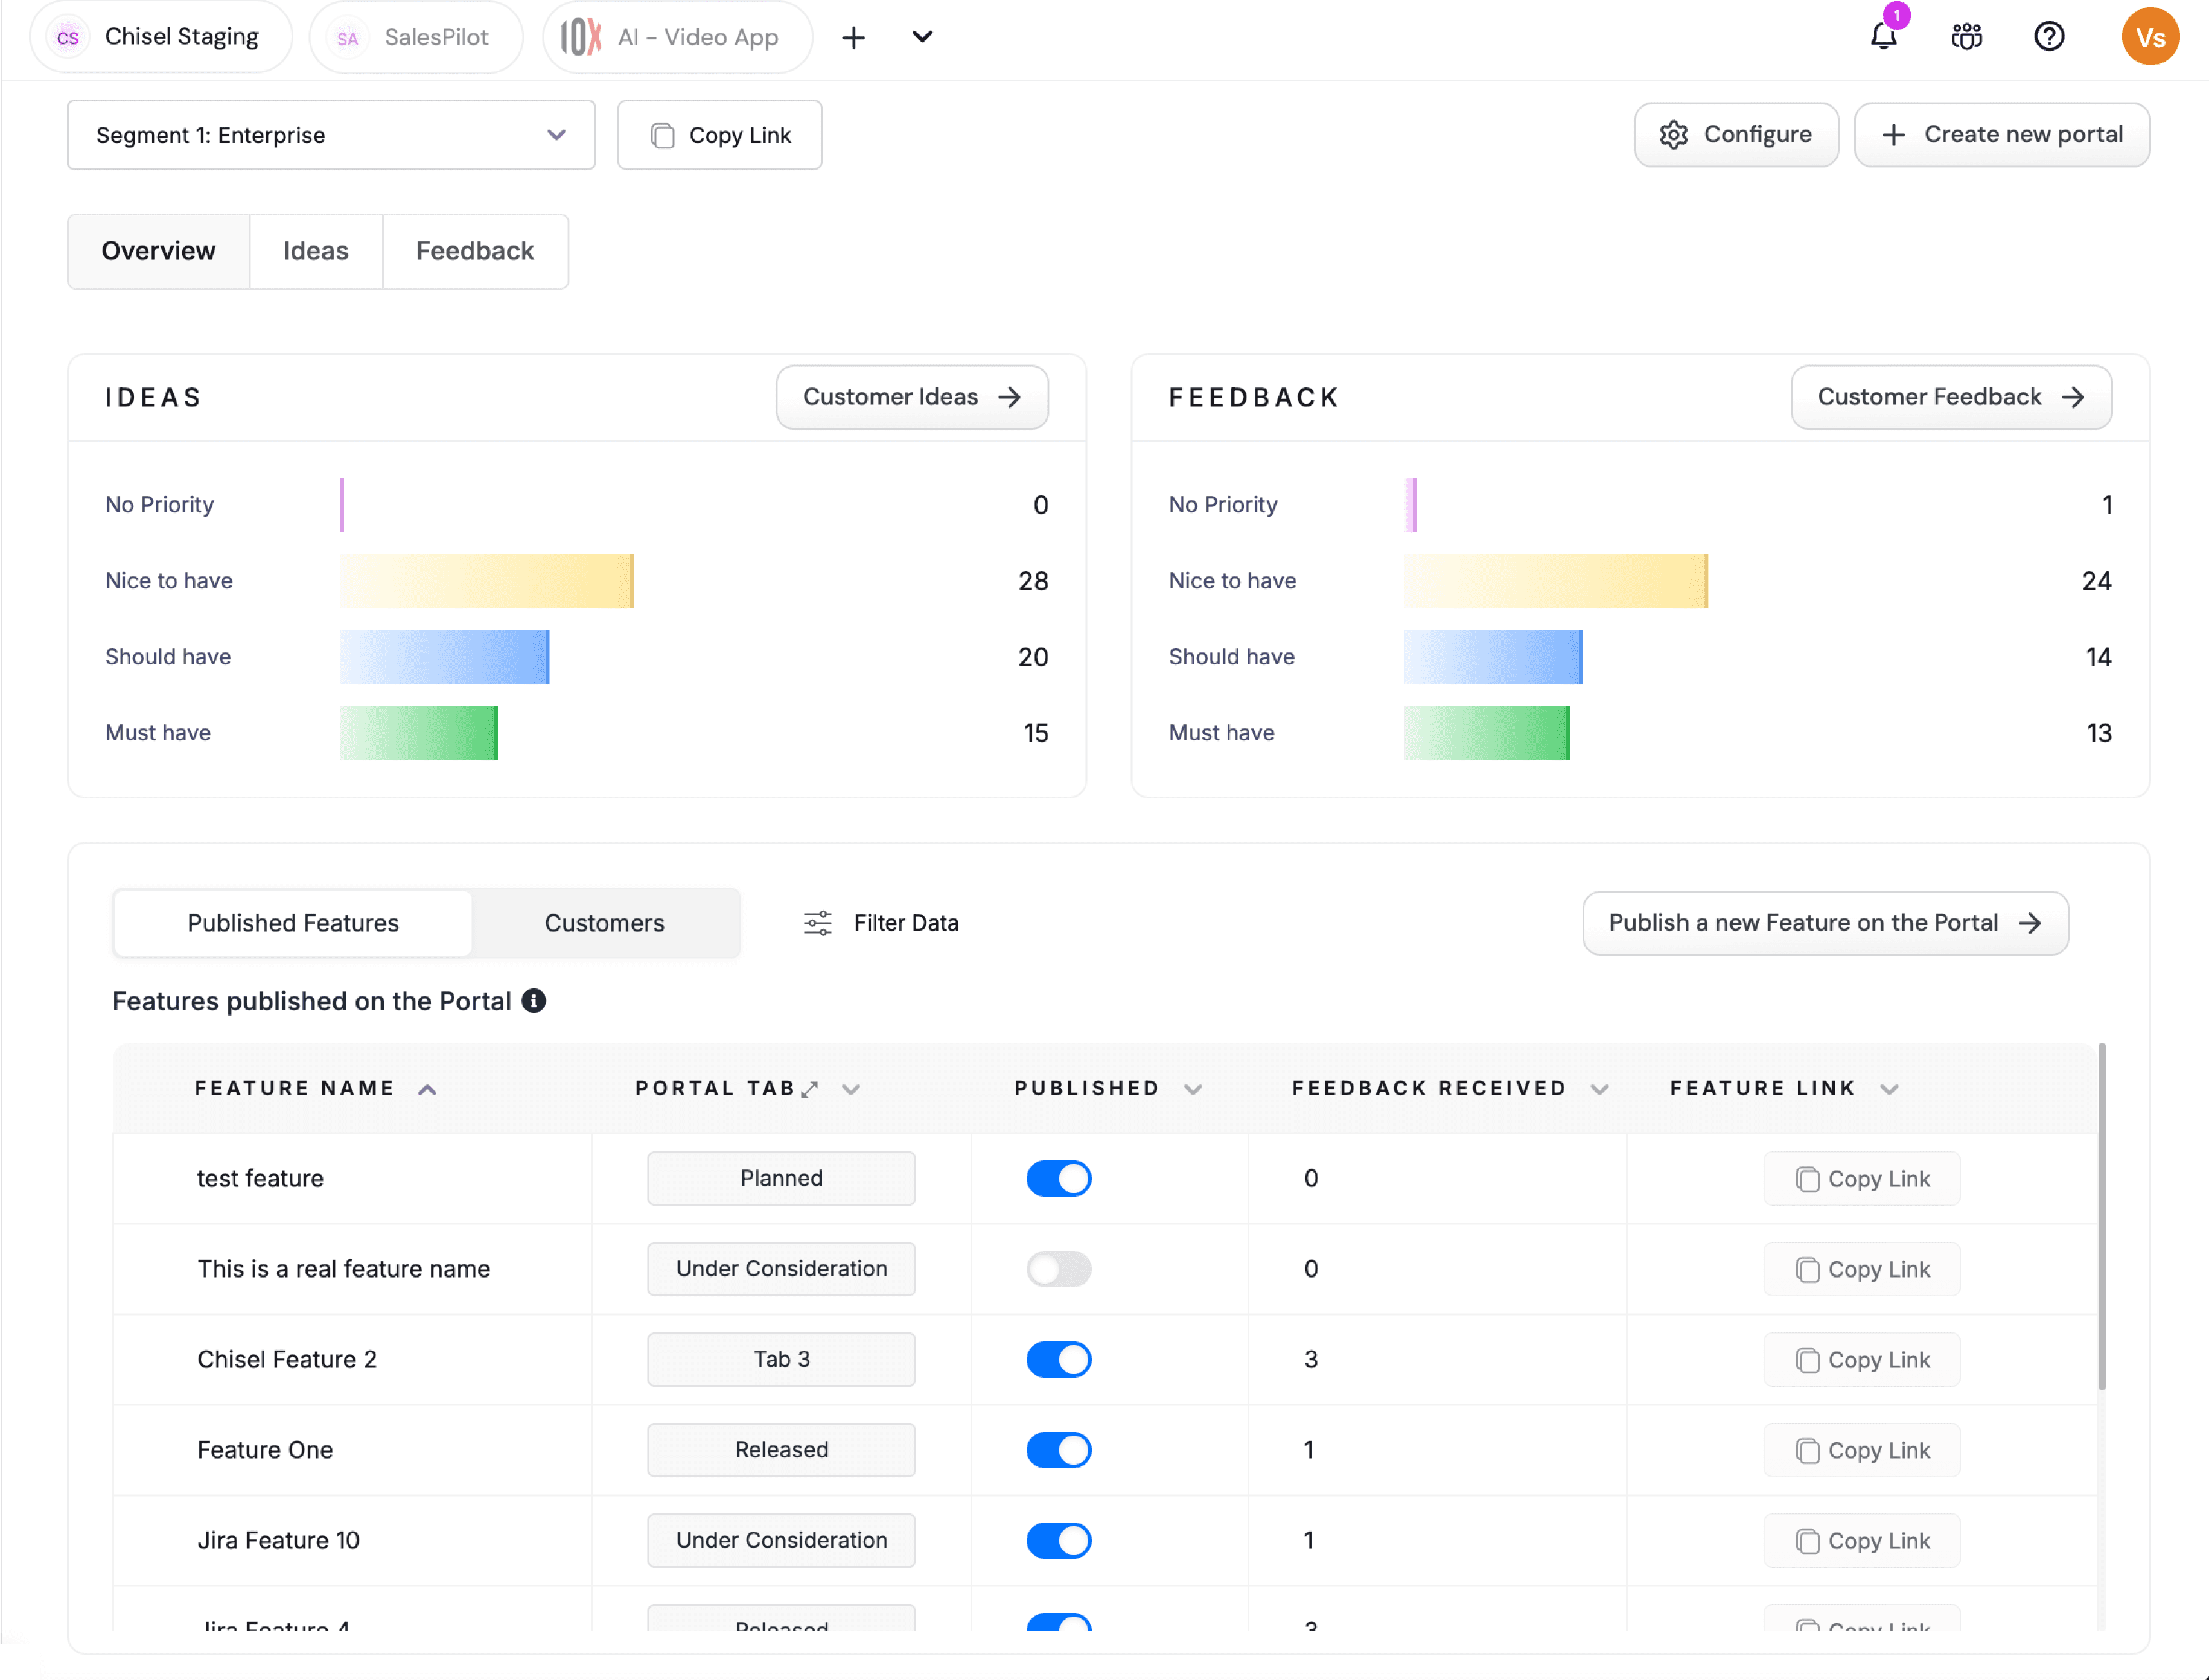Screen dimensions: 2209x1680
Task: Disable publishing for test feature
Action: pos(1058,1178)
